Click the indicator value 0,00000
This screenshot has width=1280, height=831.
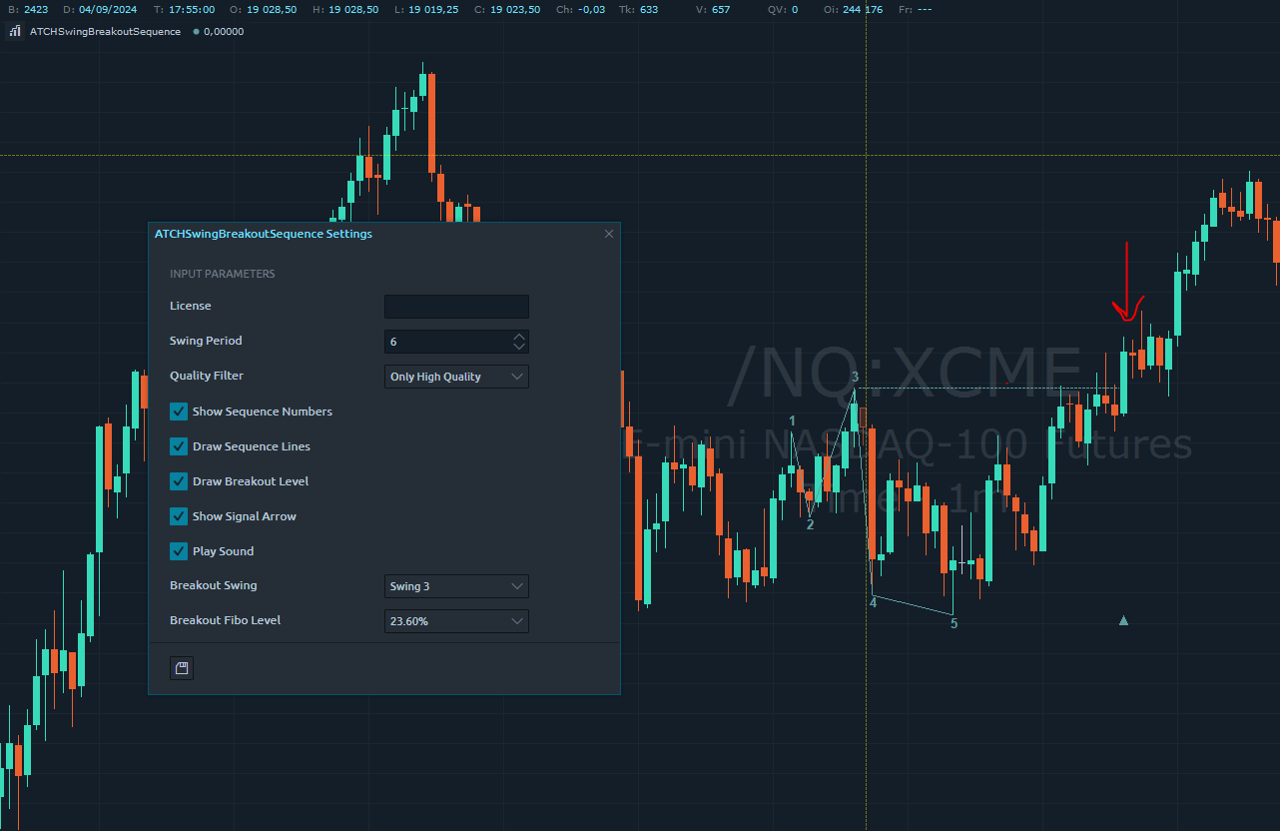click(223, 31)
